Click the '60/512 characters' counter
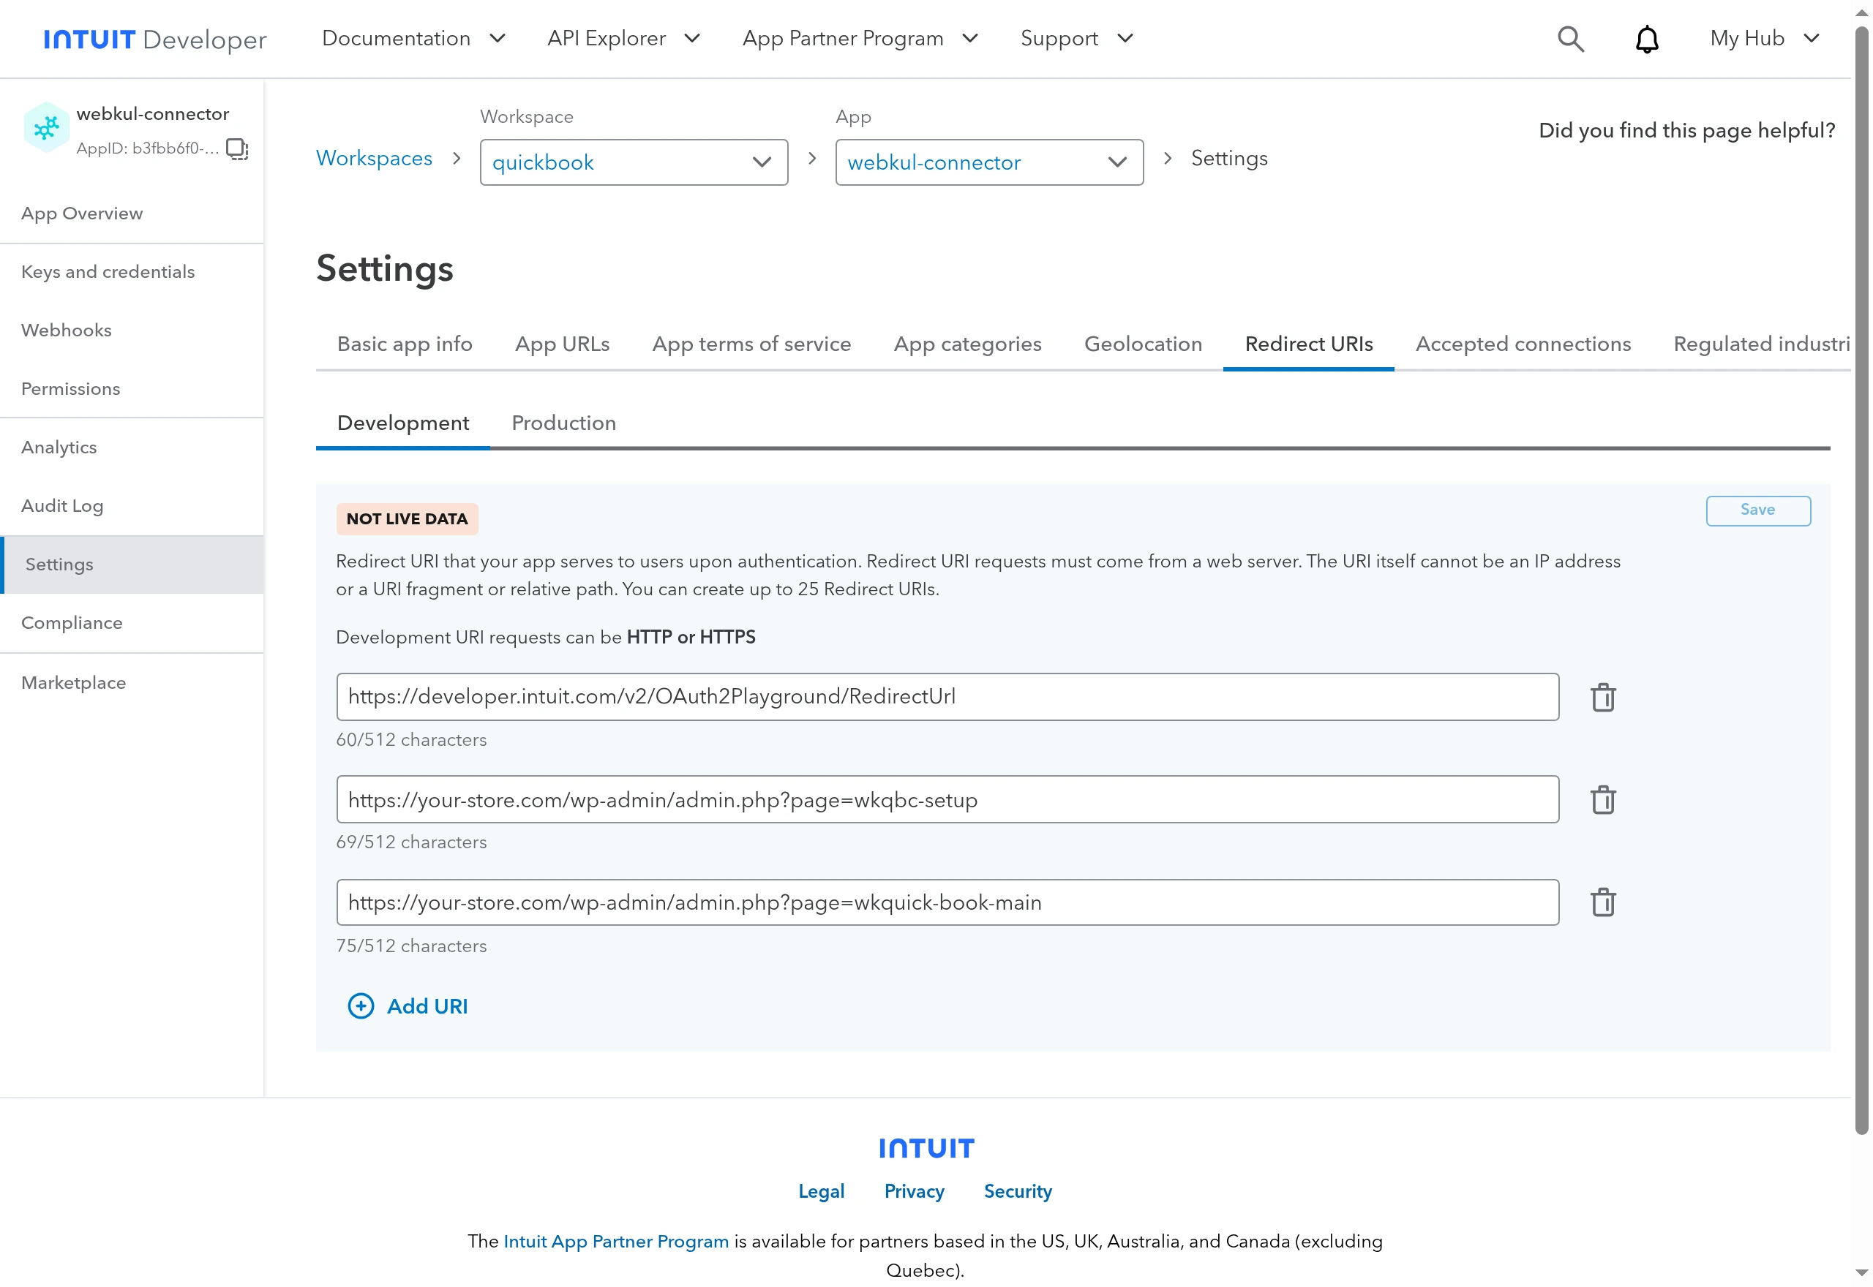The height and width of the screenshot is (1287, 1873). click(410, 739)
